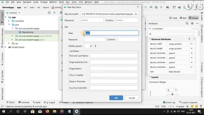This screenshot has width=204, height=115.
Task: Expand Gradle Scripts node
Action: coord(6,47)
